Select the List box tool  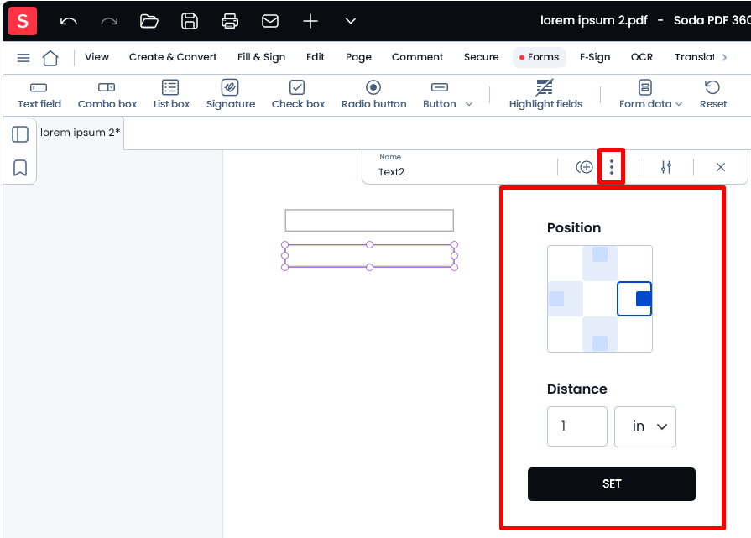pos(171,94)
